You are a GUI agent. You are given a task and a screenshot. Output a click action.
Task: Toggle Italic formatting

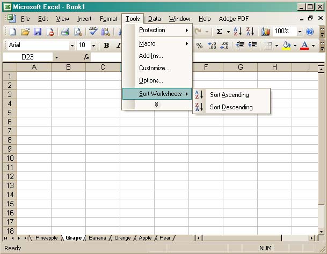119,45
